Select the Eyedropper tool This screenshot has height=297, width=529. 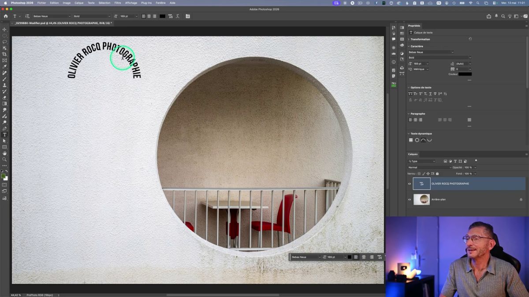pyautogui.click(x=4, y=66)
